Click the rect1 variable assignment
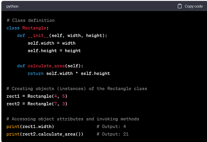 [37, 96]
